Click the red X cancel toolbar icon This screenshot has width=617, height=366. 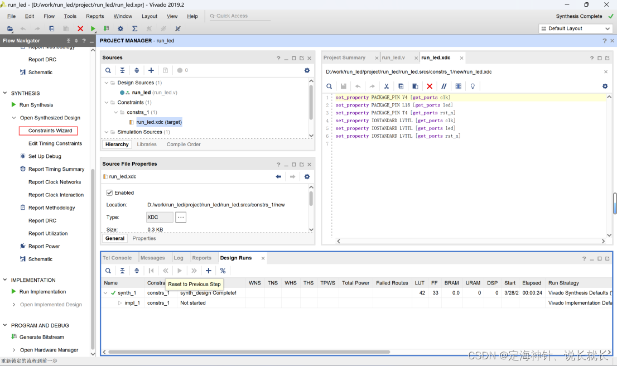80,28
